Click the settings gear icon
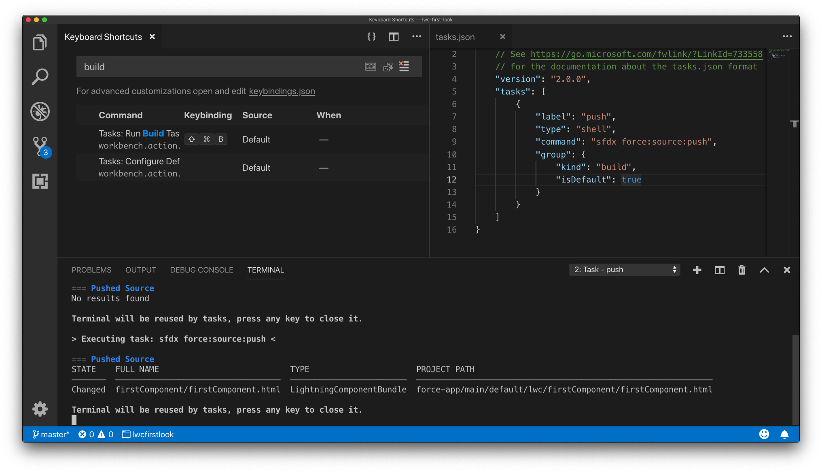This screenshot has width=822, height=472. tap(40, 409)
